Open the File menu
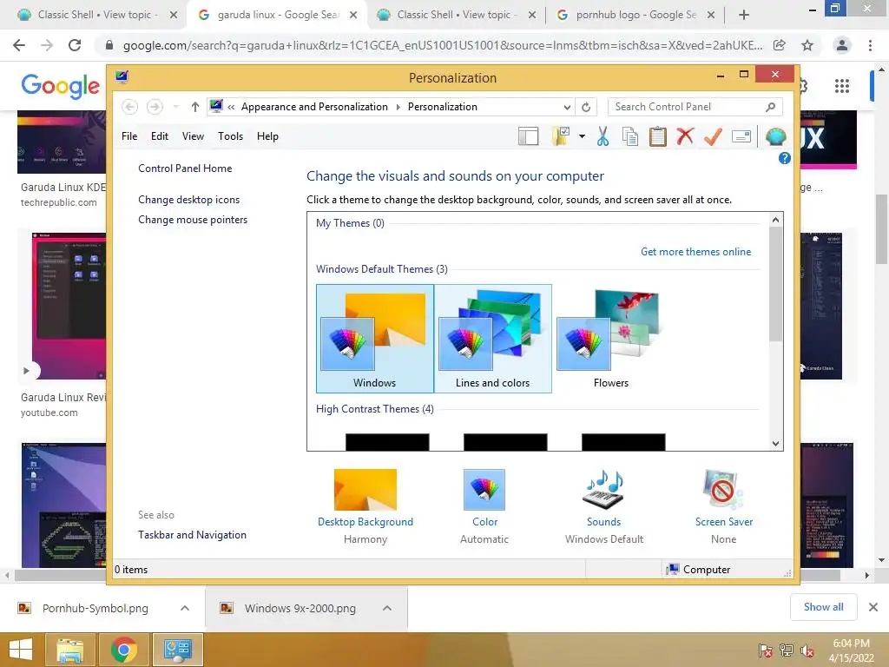889x667 pixels. 129,136
